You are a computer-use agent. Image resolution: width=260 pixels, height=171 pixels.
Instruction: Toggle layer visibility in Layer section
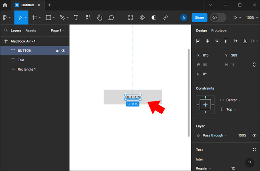coord(254,135)
